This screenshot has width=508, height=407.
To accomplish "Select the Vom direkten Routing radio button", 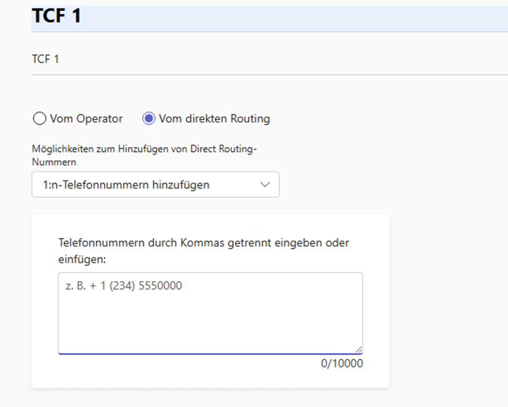I will [148, 118].
